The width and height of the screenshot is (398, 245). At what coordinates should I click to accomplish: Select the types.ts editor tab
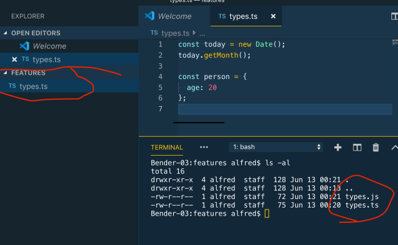(246, 17)
